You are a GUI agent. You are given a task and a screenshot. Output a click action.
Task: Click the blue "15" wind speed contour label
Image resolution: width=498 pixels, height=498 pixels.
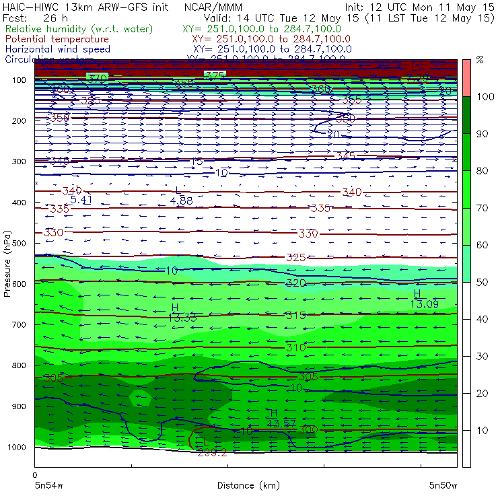(197, 162)
